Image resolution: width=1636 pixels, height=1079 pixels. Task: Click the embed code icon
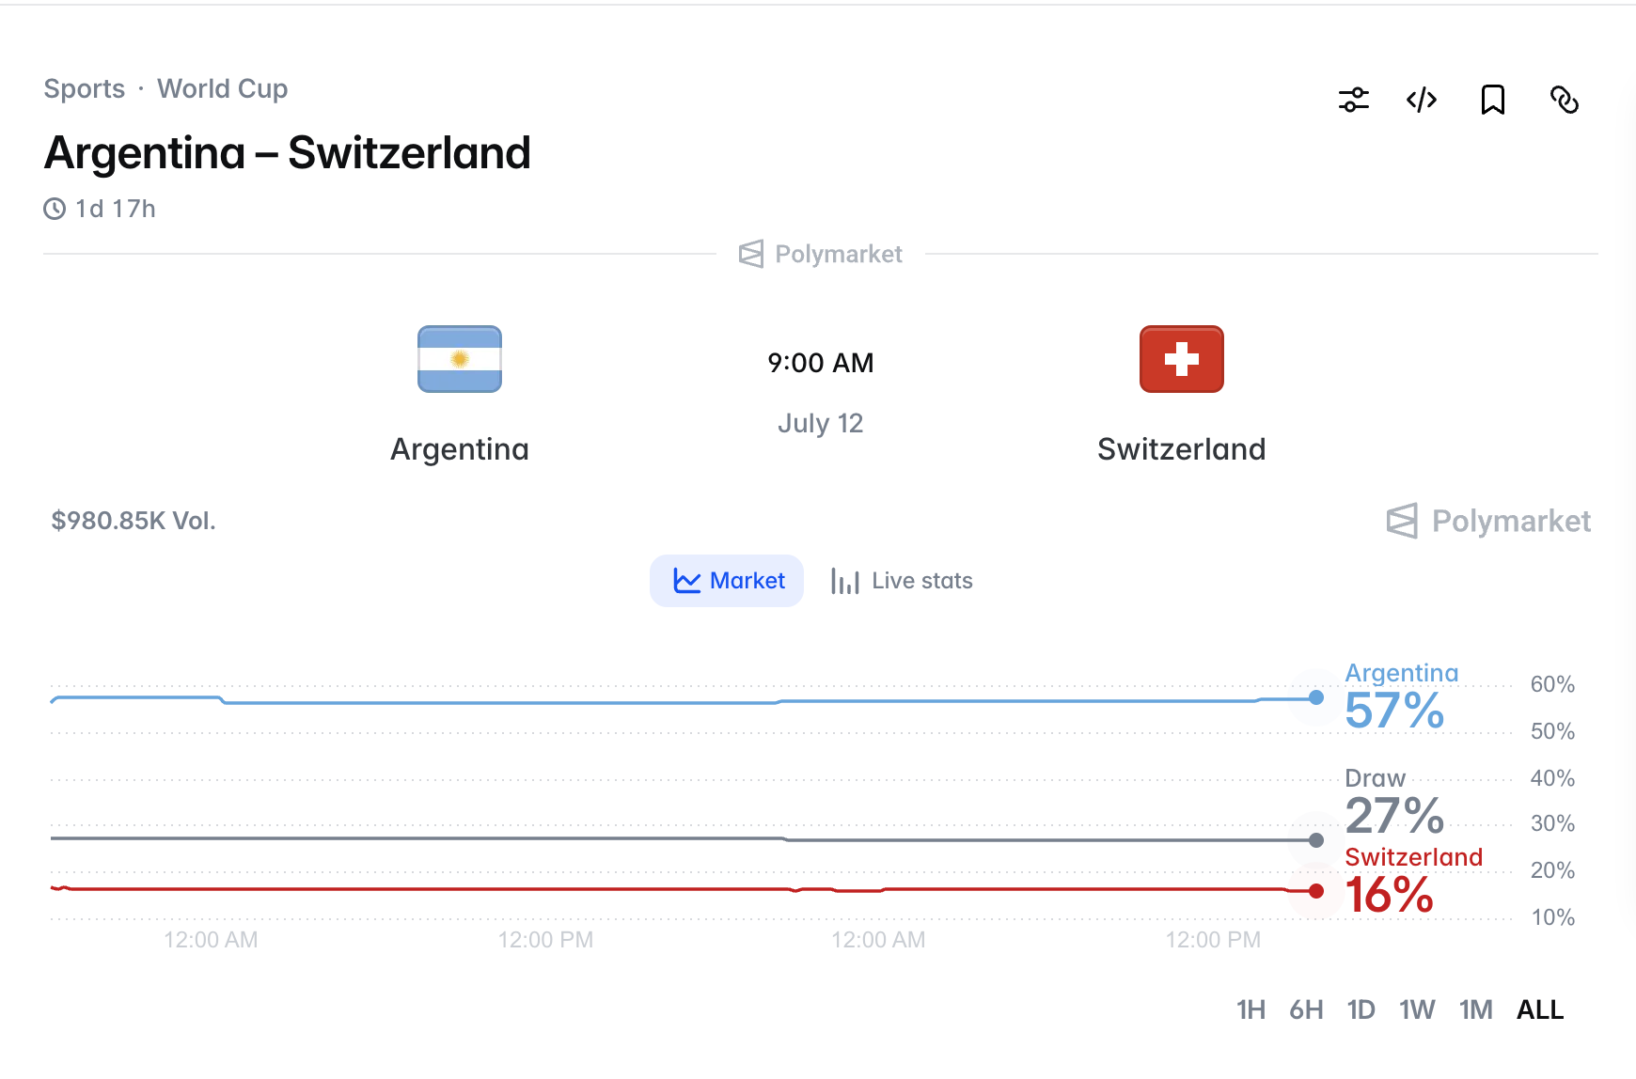click(x=1422, y=100)
